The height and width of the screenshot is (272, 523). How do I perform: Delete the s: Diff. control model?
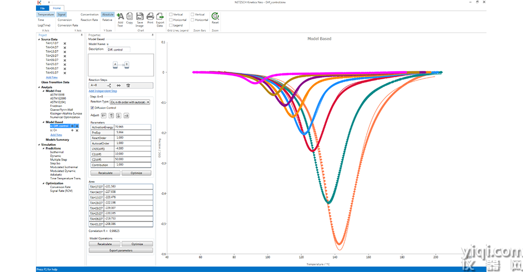(77, 126)
